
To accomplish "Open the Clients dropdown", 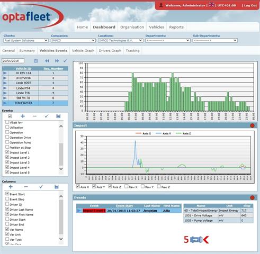I will [26, 40].
